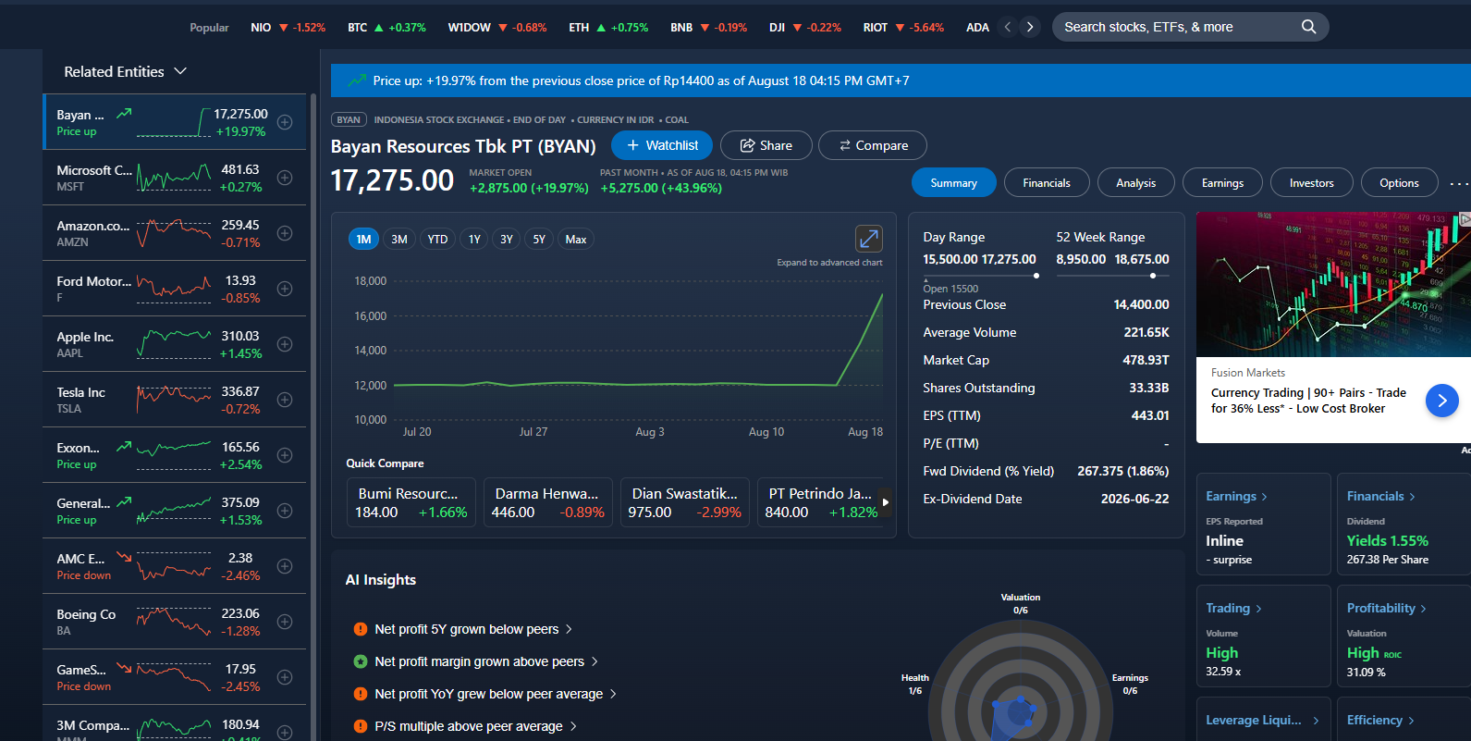1471x741 pixels.
Task: Select the 1Y chart range
Action: pos(474,240)
